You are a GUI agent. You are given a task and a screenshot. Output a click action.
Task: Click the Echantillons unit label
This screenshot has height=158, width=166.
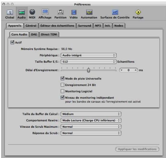[126, 62]
